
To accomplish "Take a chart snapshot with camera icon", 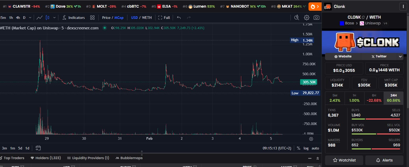I will pos(316,18).
